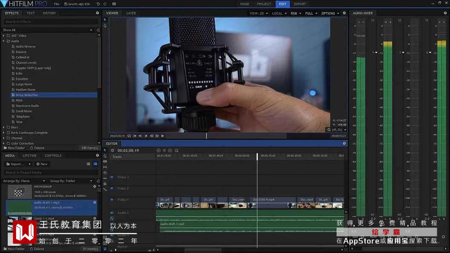Open the FULL quality dropdown
This screenshot has width=450, height=253.
[311, 13]
